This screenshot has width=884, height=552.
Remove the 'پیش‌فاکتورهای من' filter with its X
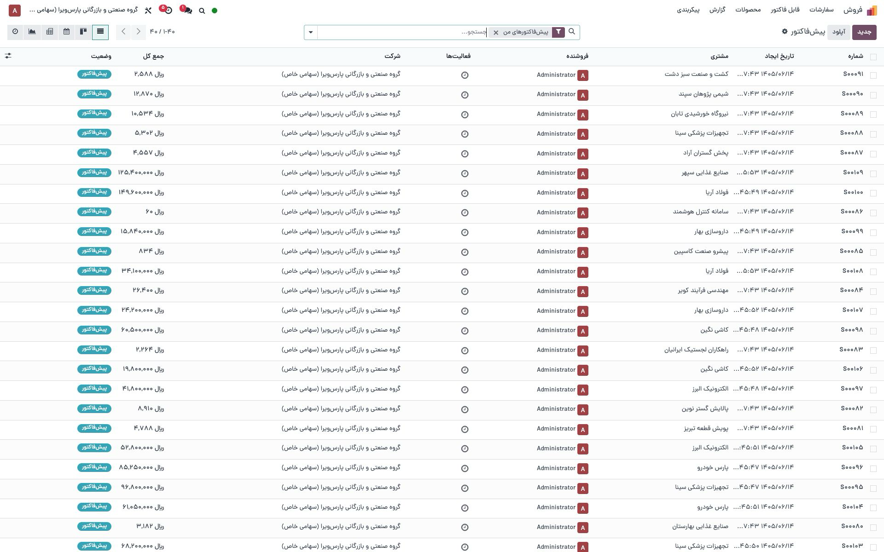(496, 33)
